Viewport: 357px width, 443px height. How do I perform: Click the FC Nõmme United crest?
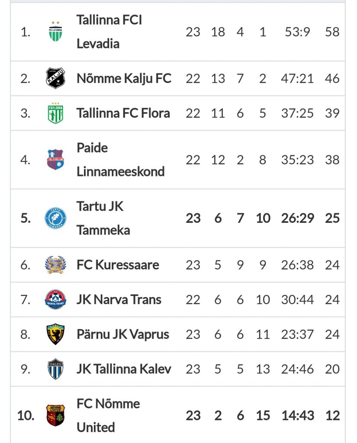pos(55,415)
